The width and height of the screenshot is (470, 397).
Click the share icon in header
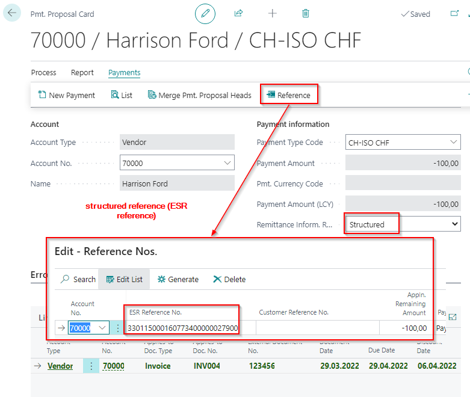[x=238, y=13]
